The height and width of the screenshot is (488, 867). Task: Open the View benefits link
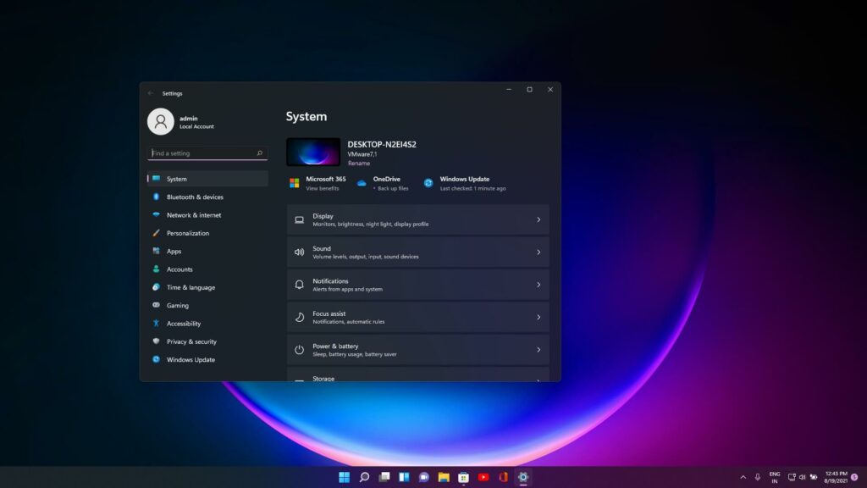(x=322, y=186)
